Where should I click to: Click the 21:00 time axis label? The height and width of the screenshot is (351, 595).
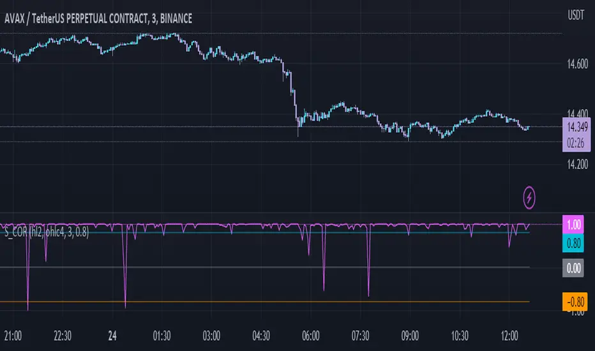pos(13,335)
